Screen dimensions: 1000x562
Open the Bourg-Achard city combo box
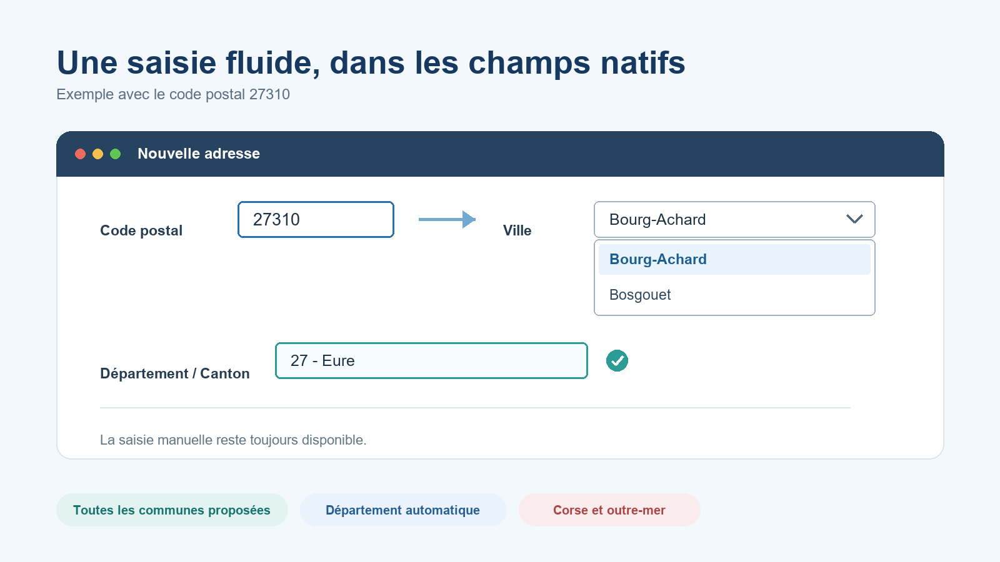click(x=734, y=220)
